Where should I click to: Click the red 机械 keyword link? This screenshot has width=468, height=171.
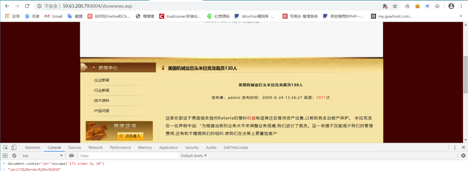pos(251,118)
